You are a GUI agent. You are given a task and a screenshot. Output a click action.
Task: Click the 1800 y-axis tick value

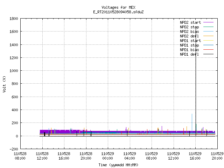(x=14, y=19)
